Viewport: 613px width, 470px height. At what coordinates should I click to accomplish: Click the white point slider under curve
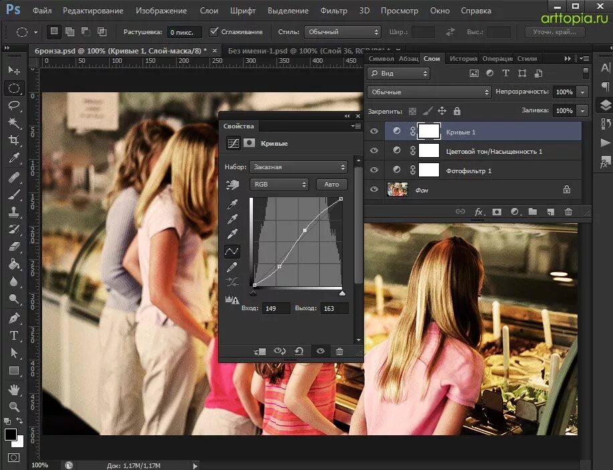pos(342,293)
